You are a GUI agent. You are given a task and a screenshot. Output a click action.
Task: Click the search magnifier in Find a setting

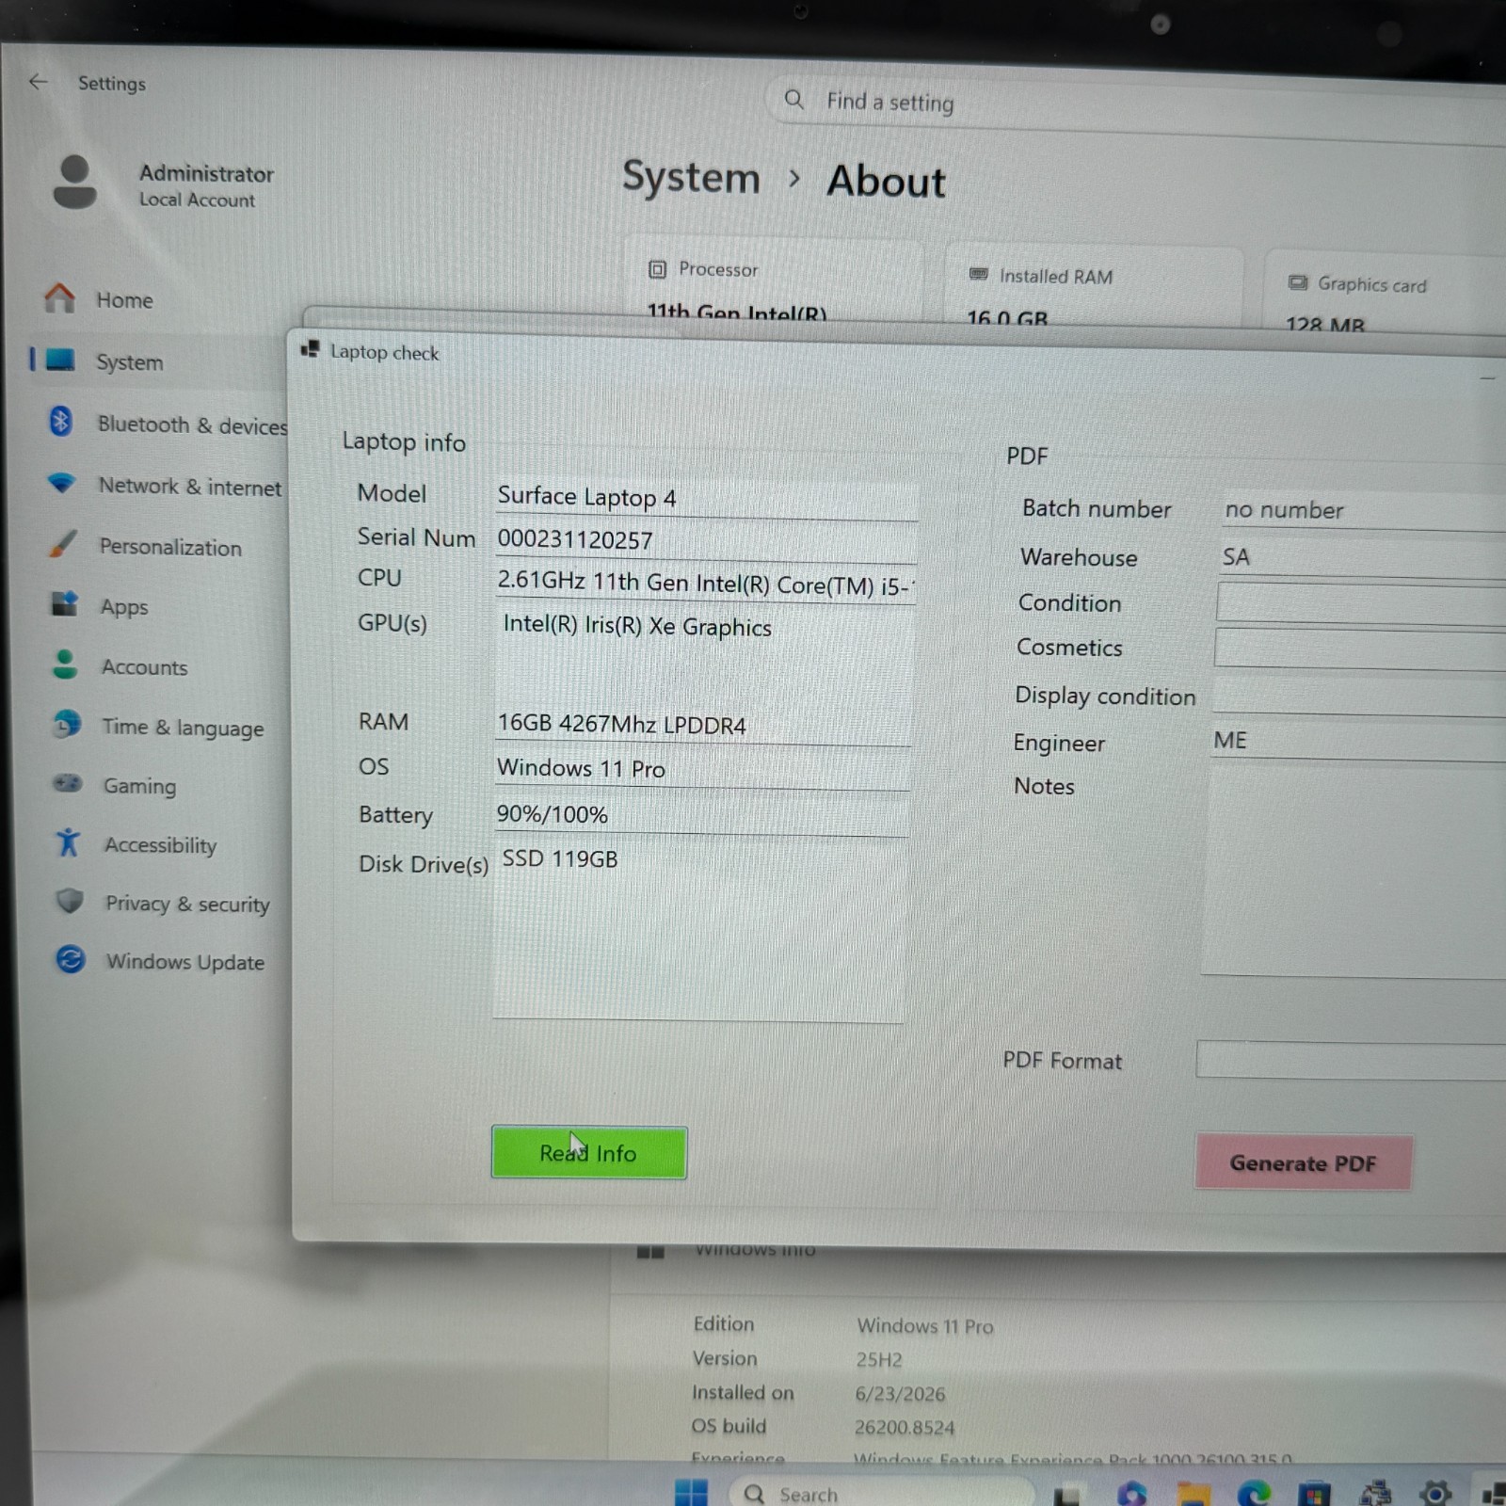(x=793, y=99)
